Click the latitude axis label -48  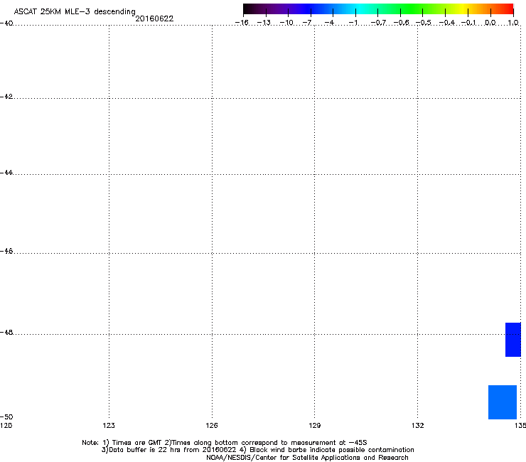pyautogui.click(x=6, y=332)
